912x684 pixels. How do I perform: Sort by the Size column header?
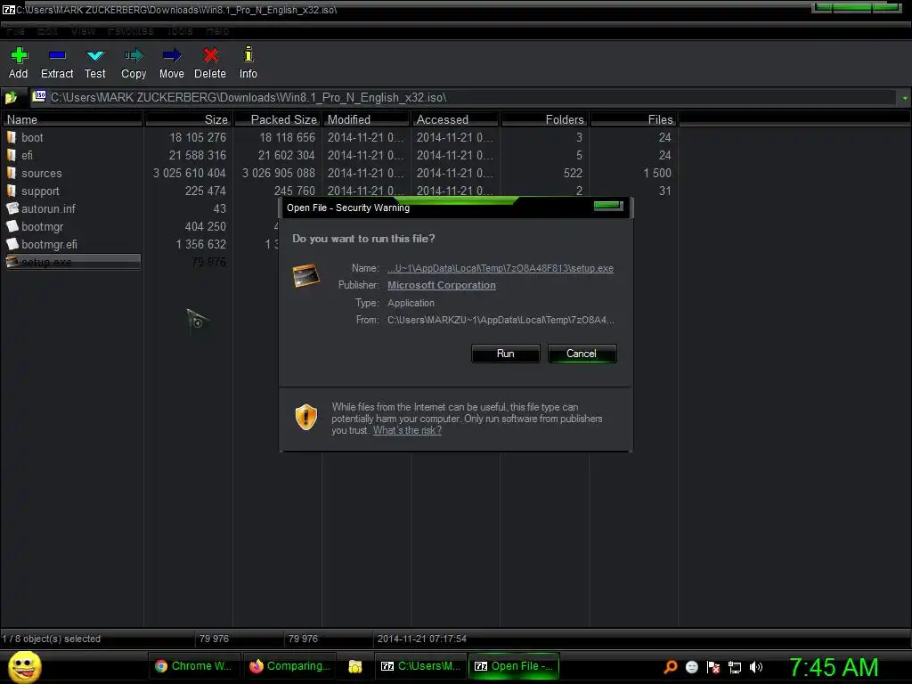[x=189, y=119]
